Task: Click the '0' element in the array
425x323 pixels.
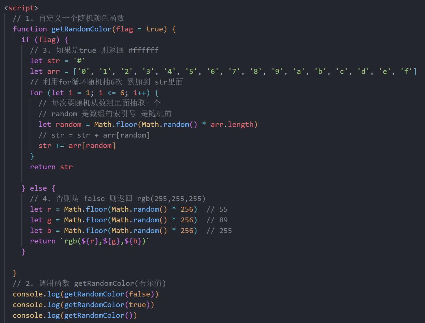Action: click(84, 72)
